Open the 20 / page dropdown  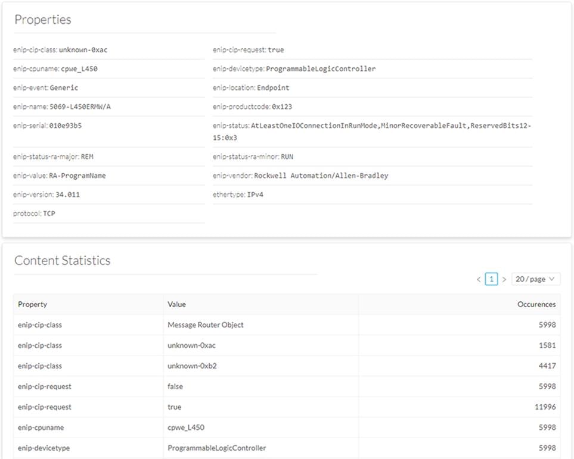[x=535, y=279]
